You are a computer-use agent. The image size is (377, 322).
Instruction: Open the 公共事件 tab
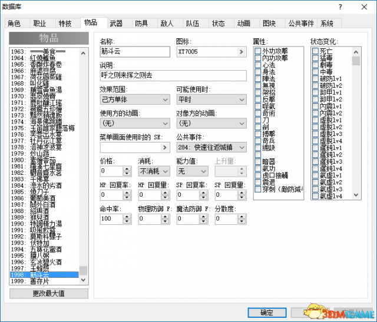(x=301, y=24)
